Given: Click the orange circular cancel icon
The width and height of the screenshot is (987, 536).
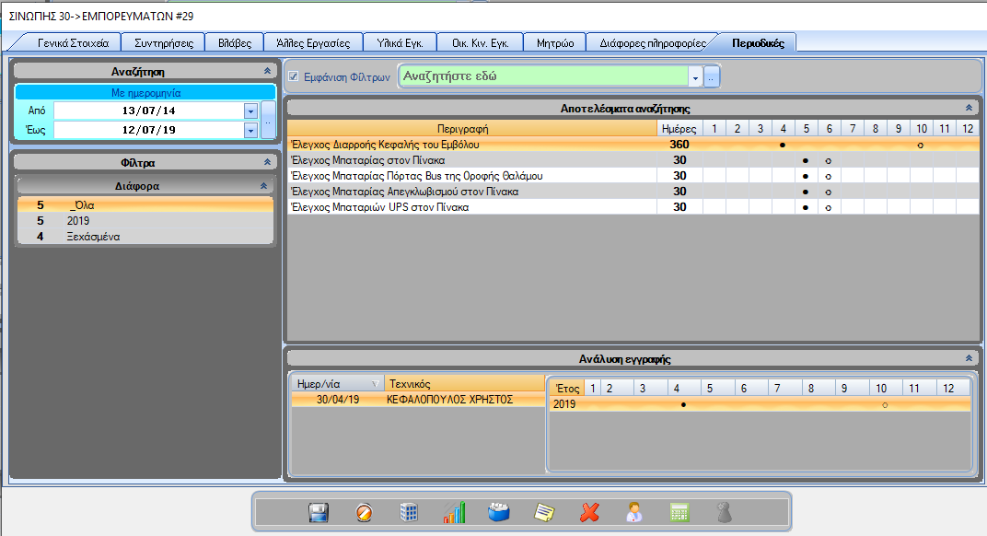Looking at the screenshot, I should tap(364, 512).
